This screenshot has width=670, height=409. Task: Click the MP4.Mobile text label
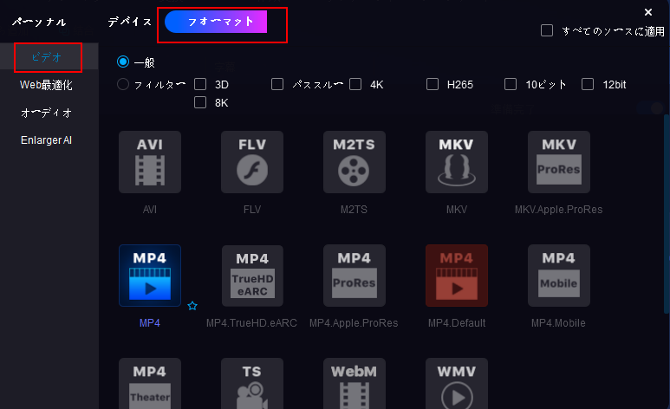(x=558, y=323)
